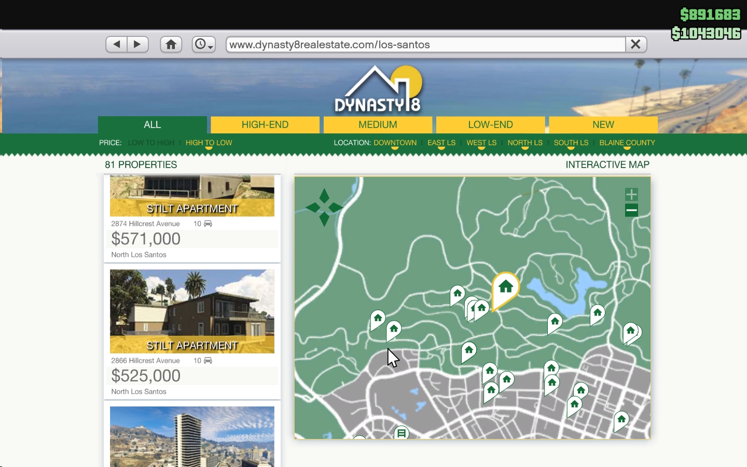Open the browser home page icon
This screenshot has height=467, width=747.
coord(171,45)
